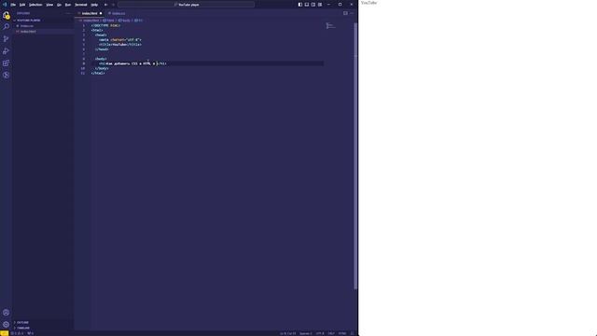597x336 pixels.
Task: Open the Run menu
Action: [68, 5]
